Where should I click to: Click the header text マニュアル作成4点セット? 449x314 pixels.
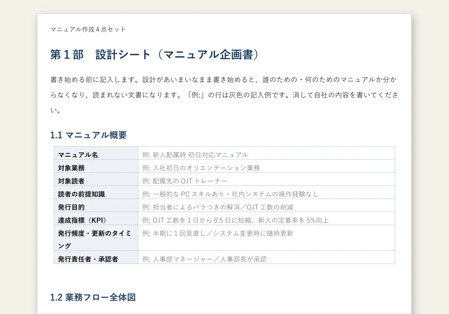pyautogui.click(x=88, y=29)
